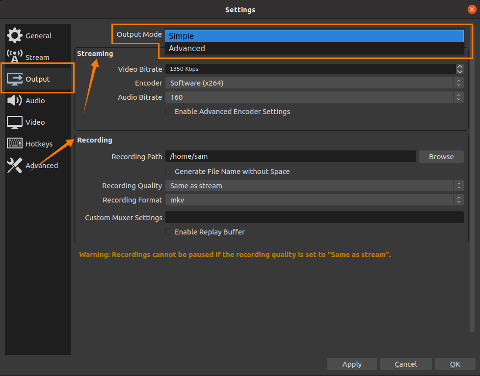Open the Hotkeys tab label

[x=39, y=144]
